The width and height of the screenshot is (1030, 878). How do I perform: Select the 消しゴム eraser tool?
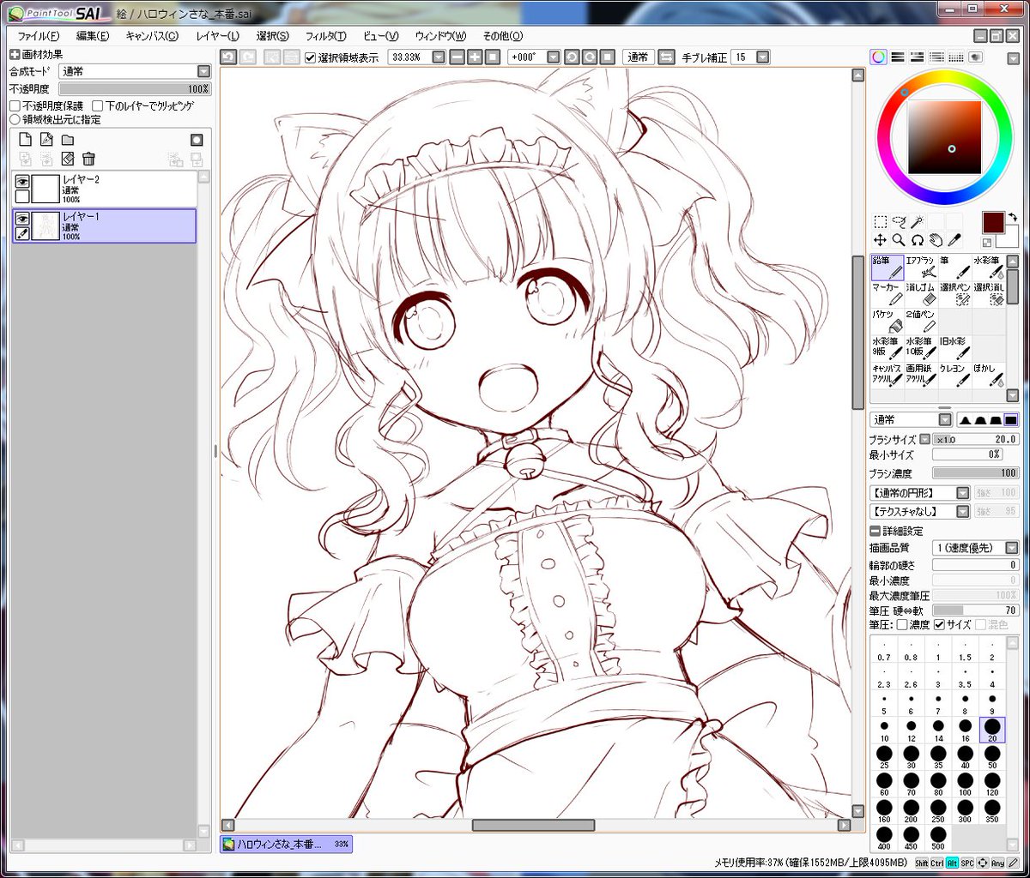(921, 295)
